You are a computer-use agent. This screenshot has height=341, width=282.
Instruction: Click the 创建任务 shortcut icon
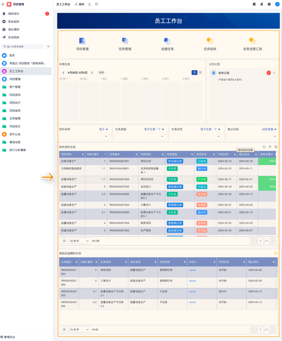pos(167,41)
